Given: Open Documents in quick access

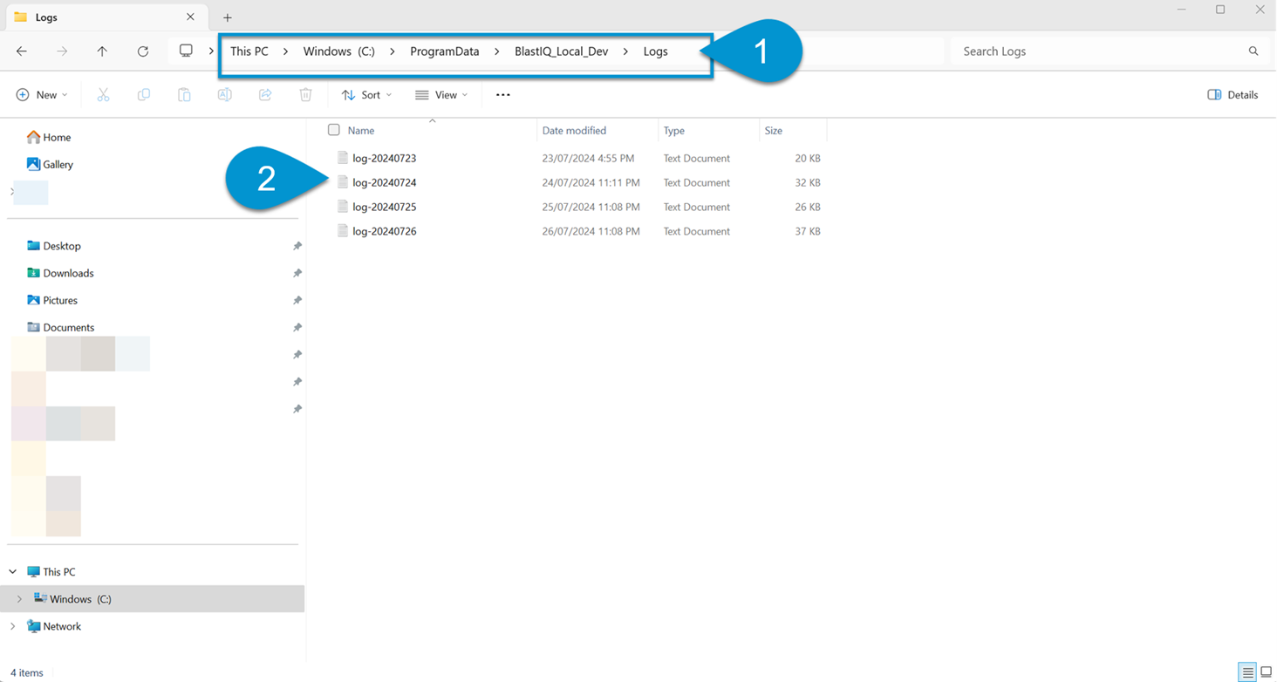Looking at the screenshot, I should pyautogui.click(x=60, y=327).
